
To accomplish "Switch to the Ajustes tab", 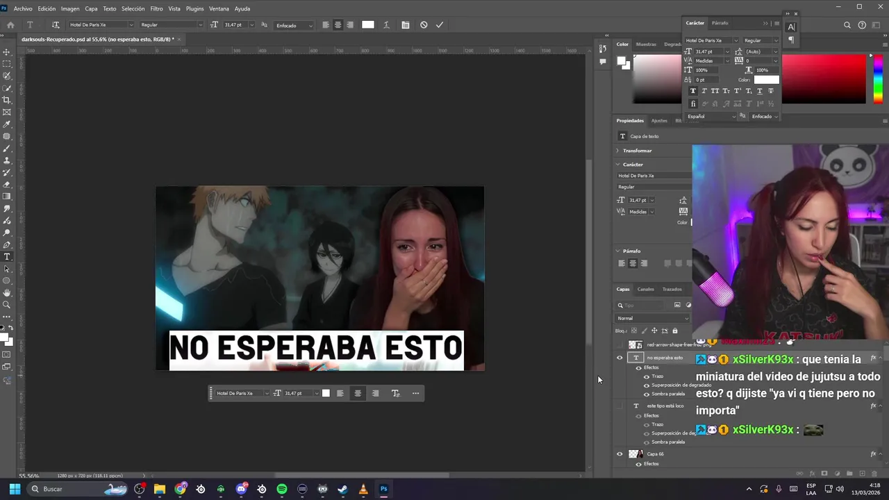I will click(659, 121).
